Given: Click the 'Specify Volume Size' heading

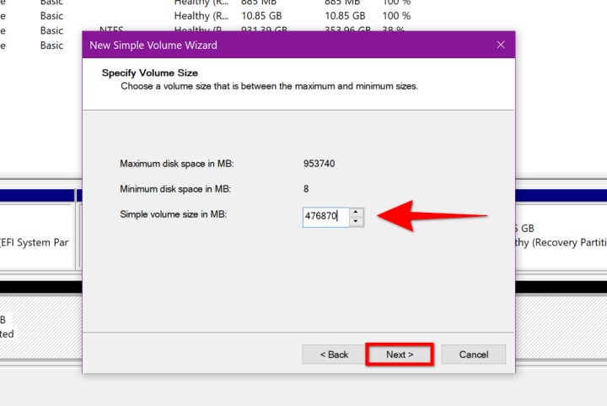Looking at the screenshot, I should [148, 73].
